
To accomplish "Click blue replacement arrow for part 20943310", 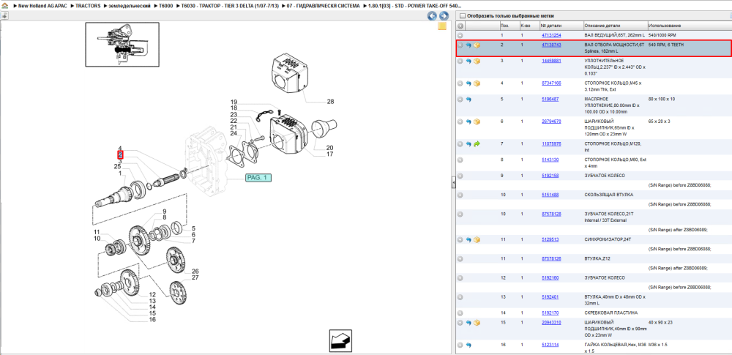I will point(468,322).
